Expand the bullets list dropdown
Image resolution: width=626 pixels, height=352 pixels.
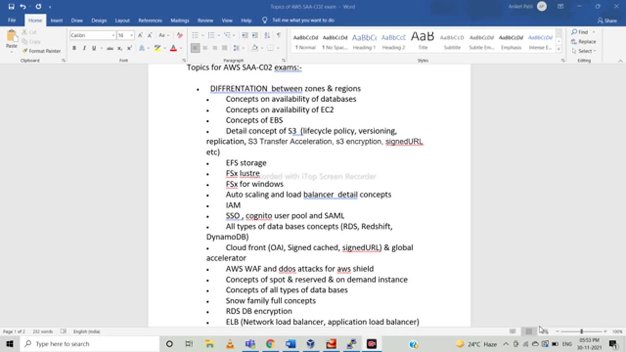pyautogui.click(x=201, y=35)
